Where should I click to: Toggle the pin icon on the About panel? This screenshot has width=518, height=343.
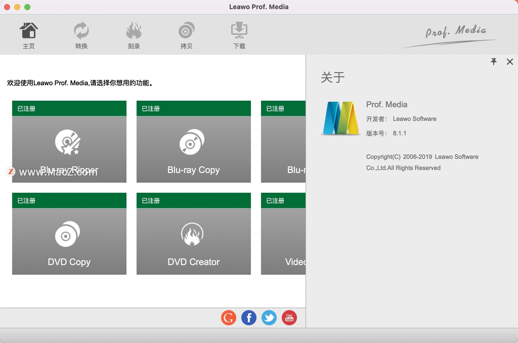(x=494, y=62)
